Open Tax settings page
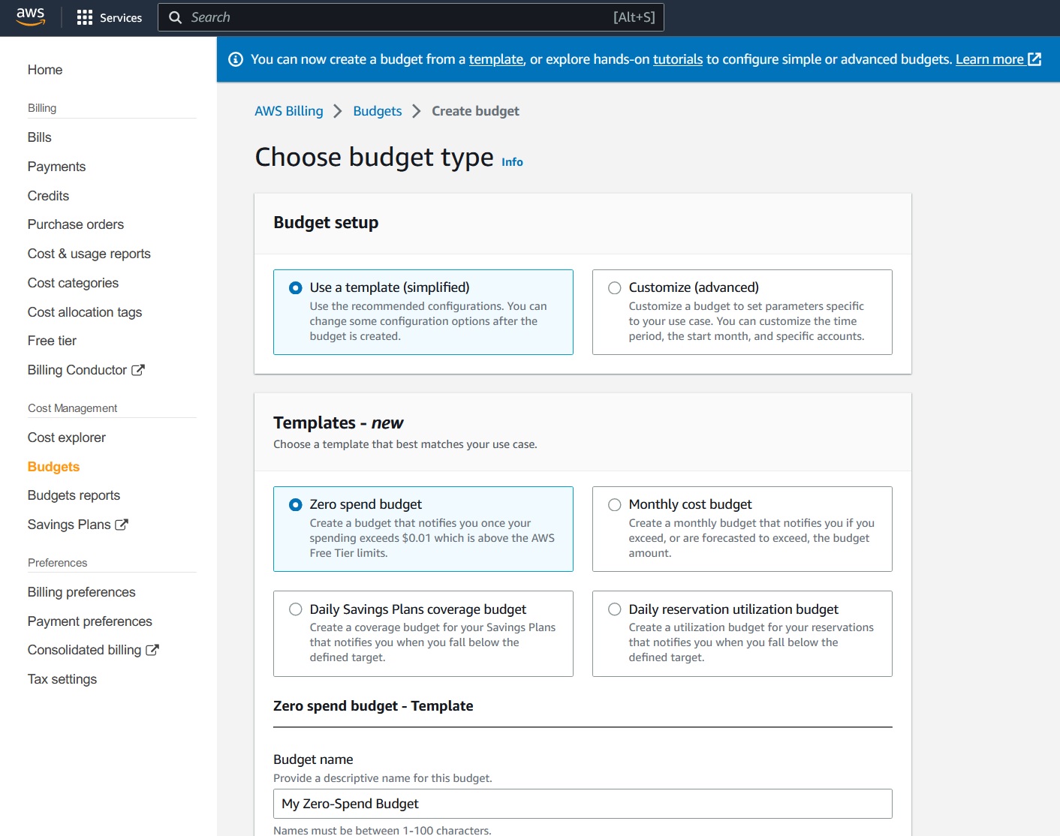 click(x=62, y=679)
